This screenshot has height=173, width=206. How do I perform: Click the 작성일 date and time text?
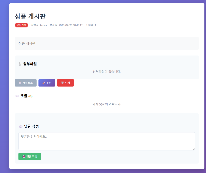click(66, 25)
